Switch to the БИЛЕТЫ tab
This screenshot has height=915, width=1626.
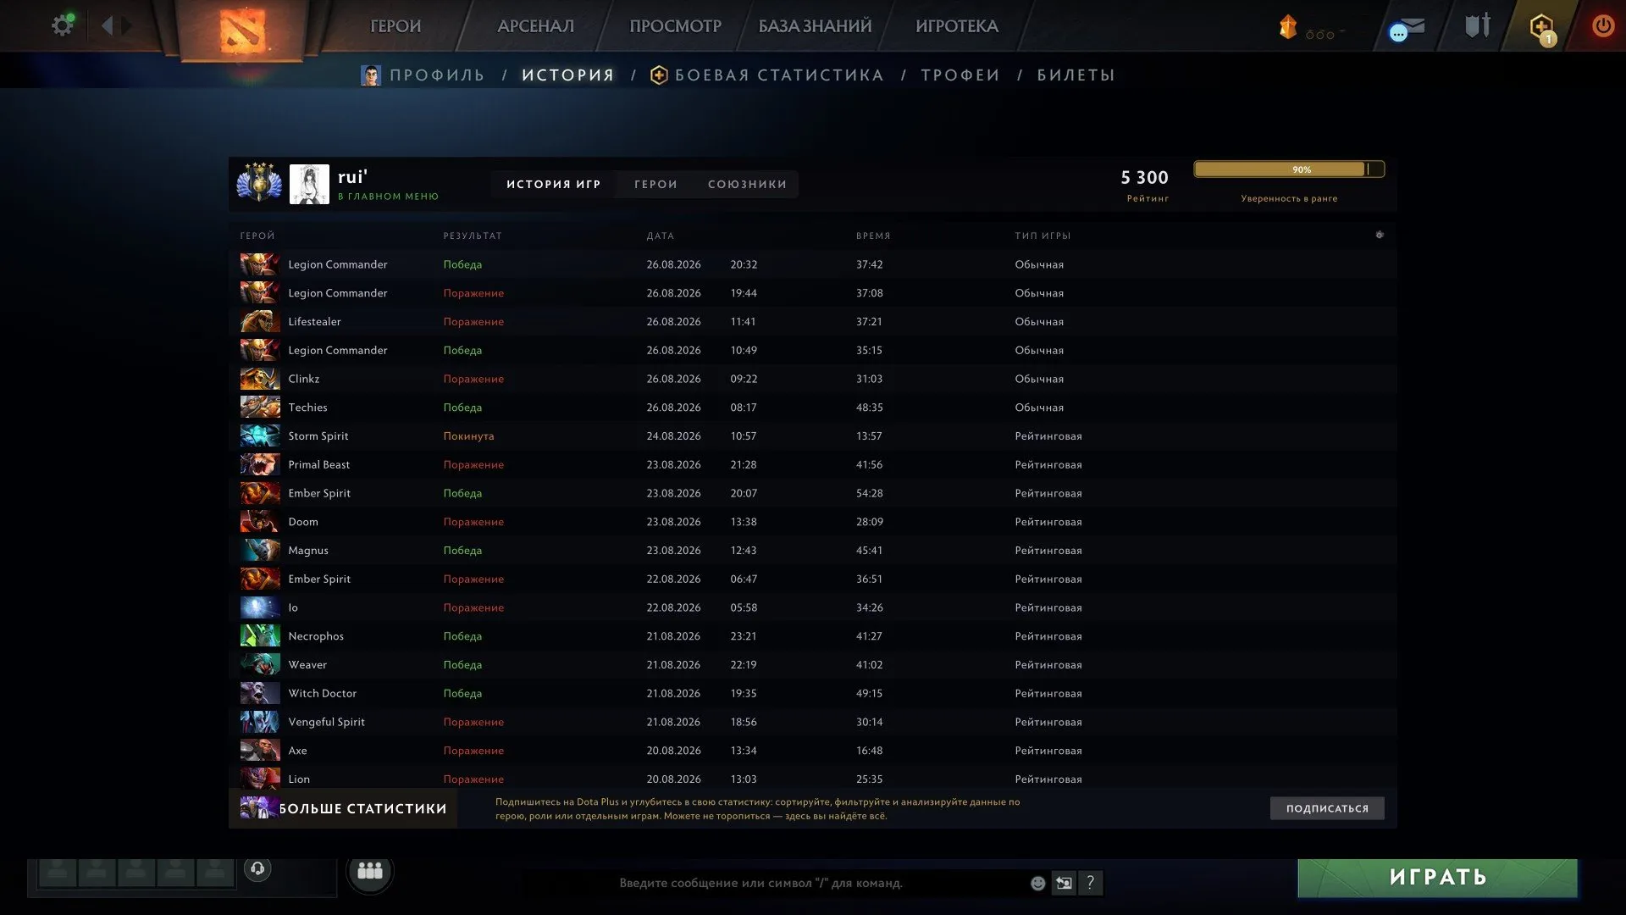point(1076,75)
